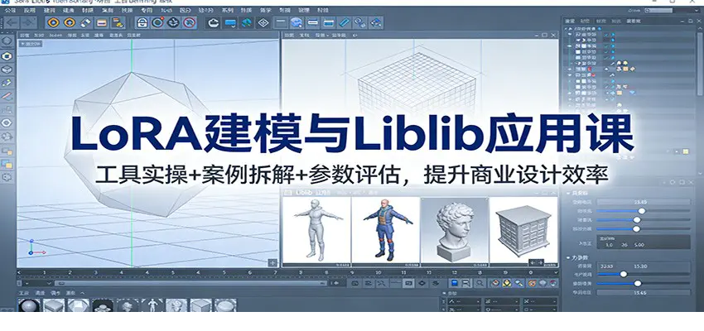The width and height of the screenshot is (704, 331).
Task: Open the dropdown at the timeline ruler's right end
Action: [x=557, y=271]
